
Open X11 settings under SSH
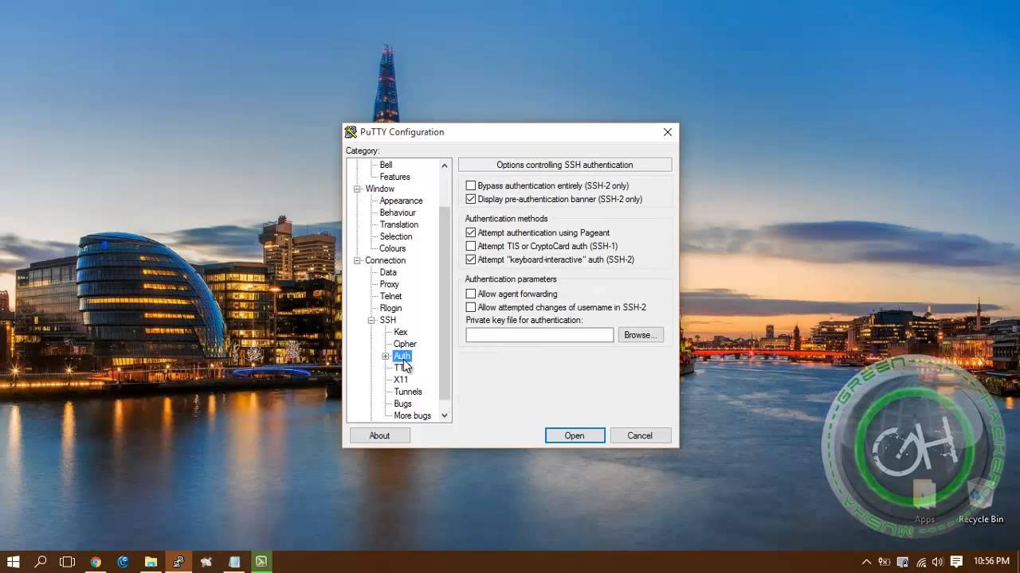click(400, 380)
